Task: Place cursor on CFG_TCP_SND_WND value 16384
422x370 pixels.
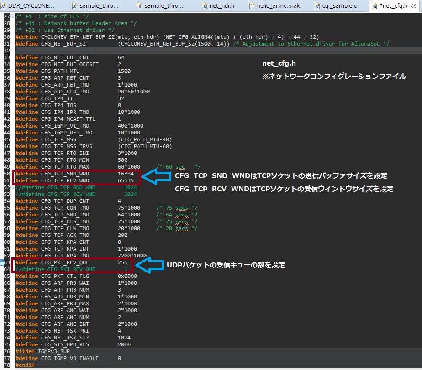Action: pos(126,174)
